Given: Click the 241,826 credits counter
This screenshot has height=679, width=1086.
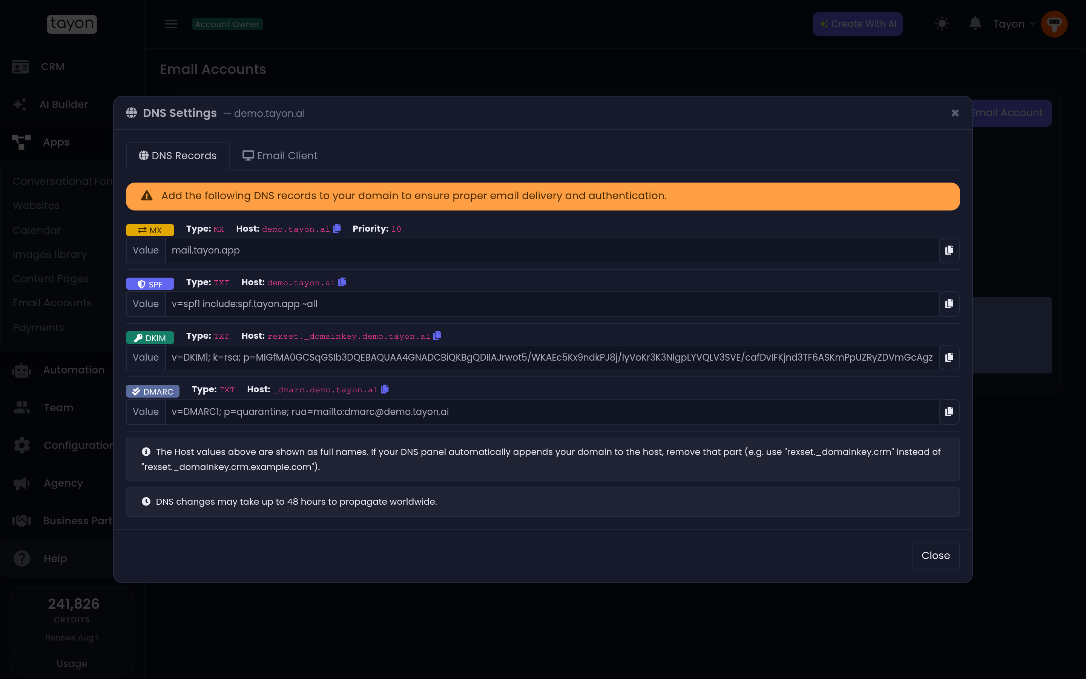Looking at the screenshot, I should pos(74,604).
